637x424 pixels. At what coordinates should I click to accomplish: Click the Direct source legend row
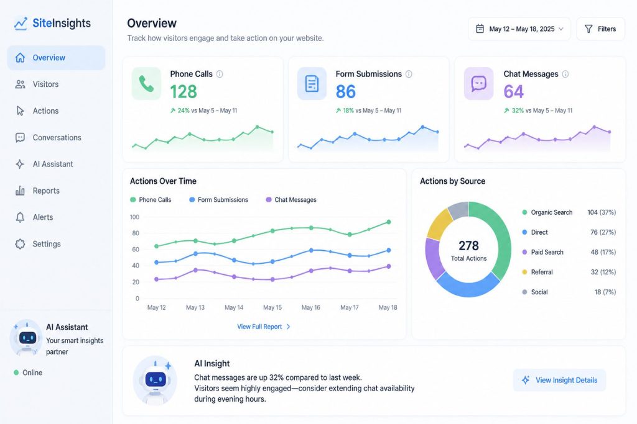click(569, 232)
